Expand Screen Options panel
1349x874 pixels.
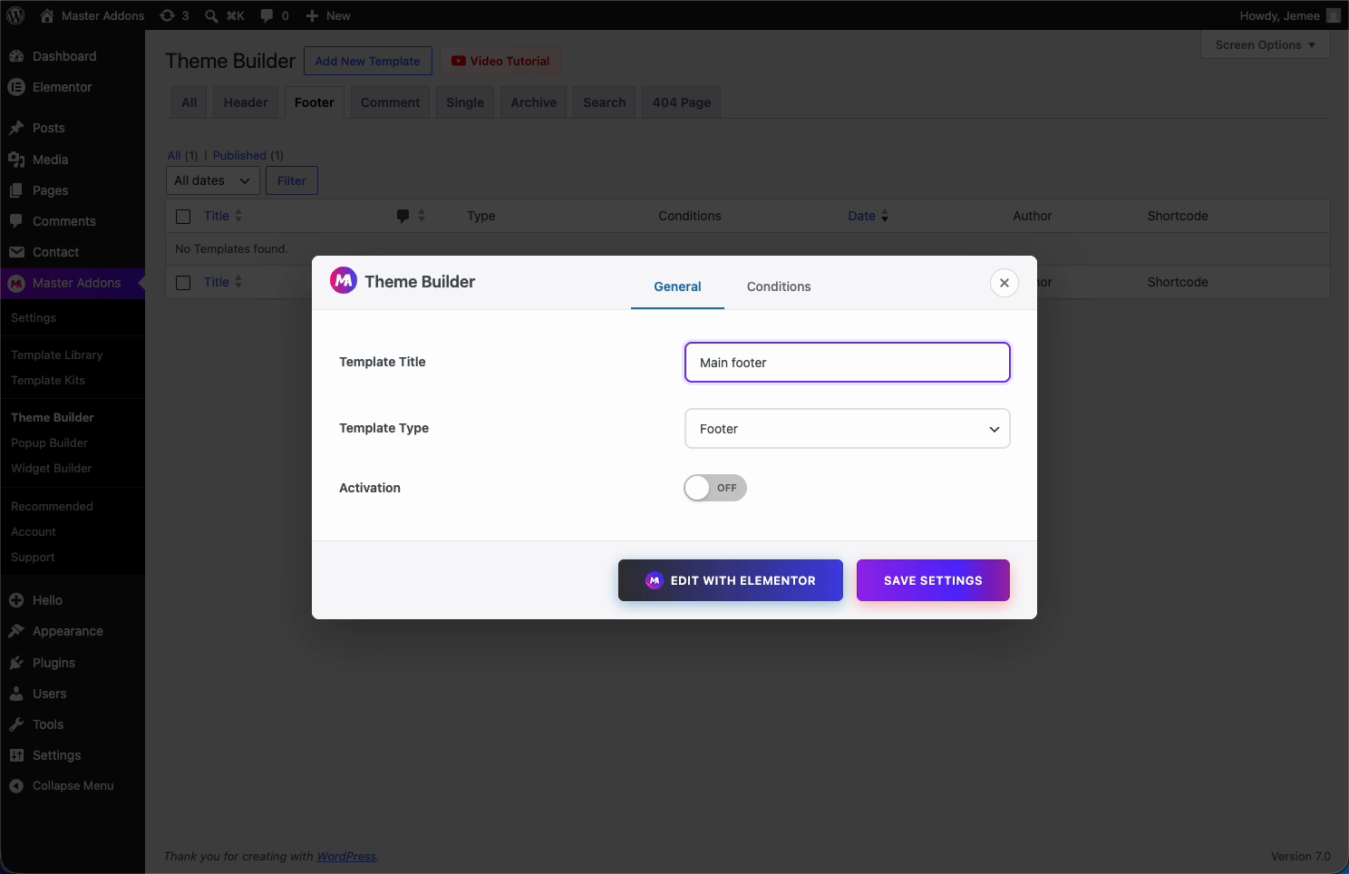coord(1266,44)
